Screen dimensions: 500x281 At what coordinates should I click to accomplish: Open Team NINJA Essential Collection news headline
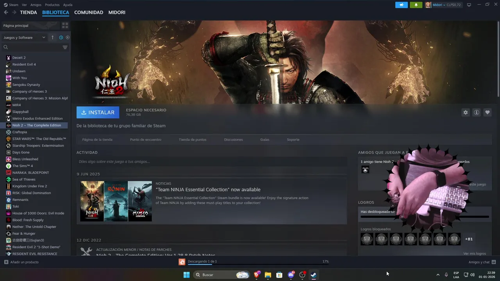(x=208, y=190)
